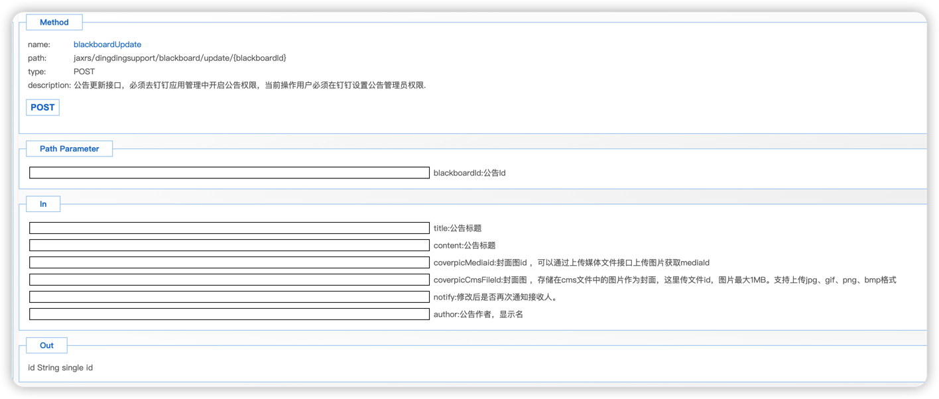Click the blackboardId path parameter input

pos(229,173)
